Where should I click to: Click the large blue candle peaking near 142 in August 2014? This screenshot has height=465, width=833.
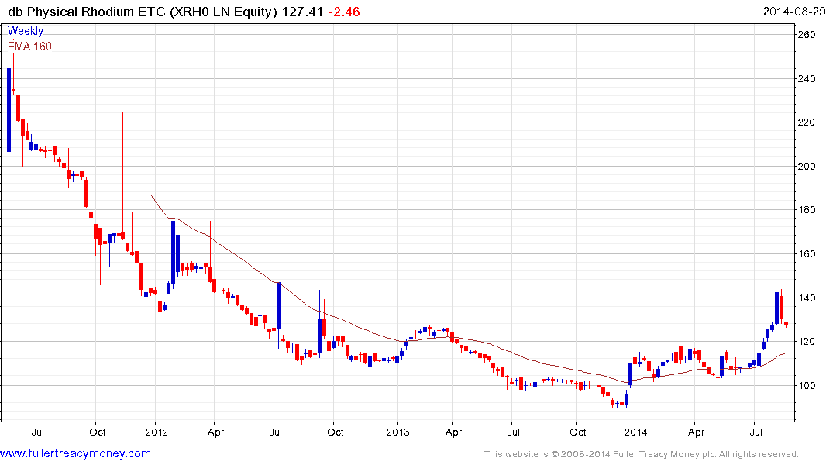(776, 308)
